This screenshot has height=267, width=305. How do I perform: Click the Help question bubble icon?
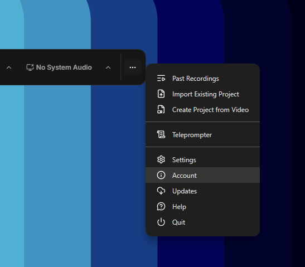(x=161, y=207)
